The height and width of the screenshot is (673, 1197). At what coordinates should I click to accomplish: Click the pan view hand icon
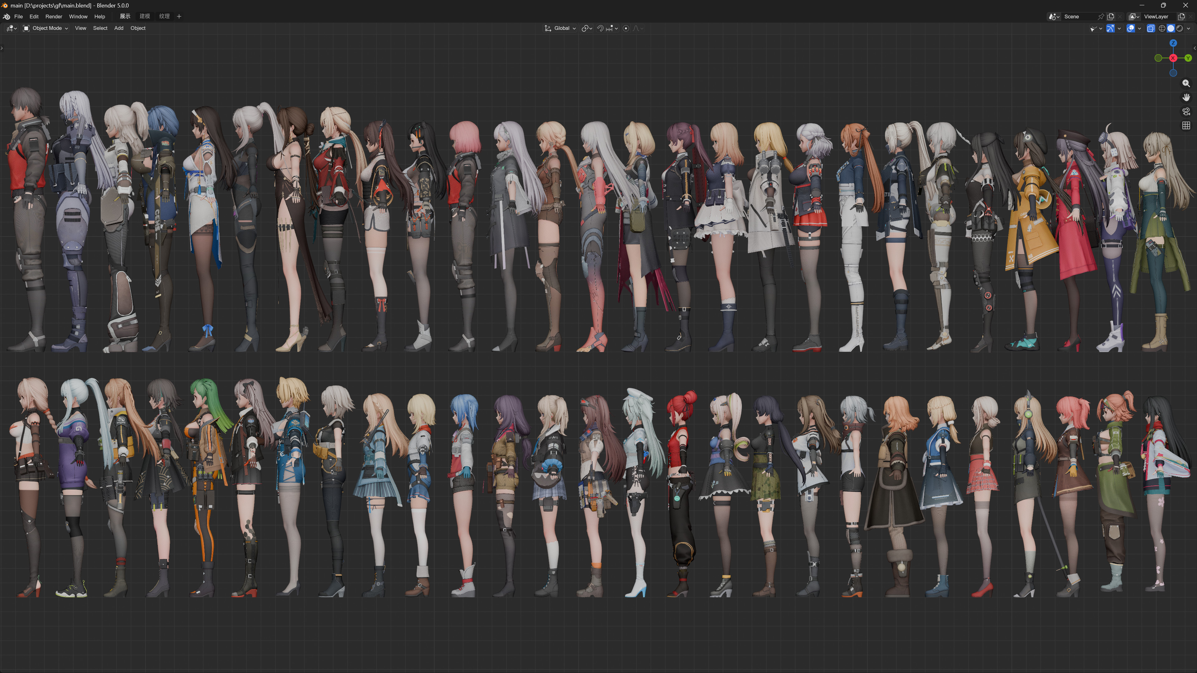pyautogui.click(x=1186, y=98)
